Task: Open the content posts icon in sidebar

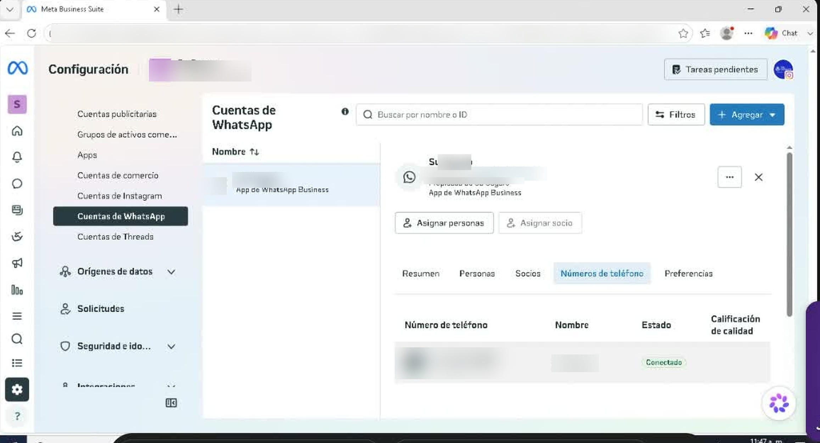Action: (x=17, y=210)
